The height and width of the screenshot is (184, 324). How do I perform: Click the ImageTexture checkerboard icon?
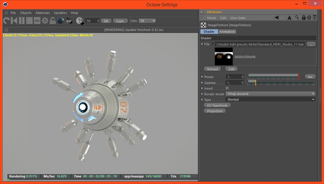pos(204,25)
